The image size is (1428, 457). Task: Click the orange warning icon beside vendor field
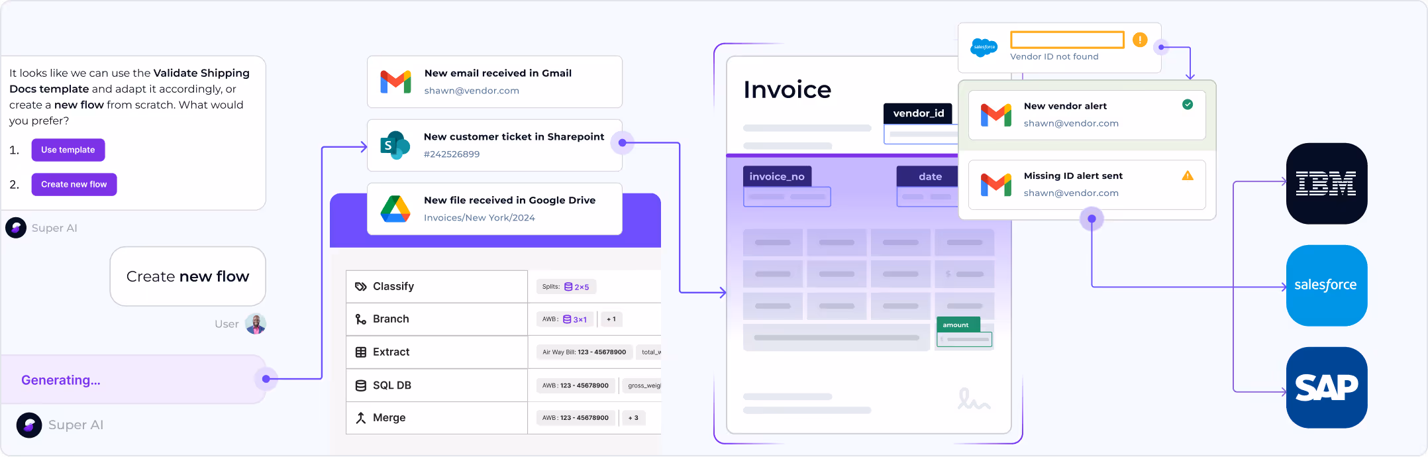[1140, 40]
